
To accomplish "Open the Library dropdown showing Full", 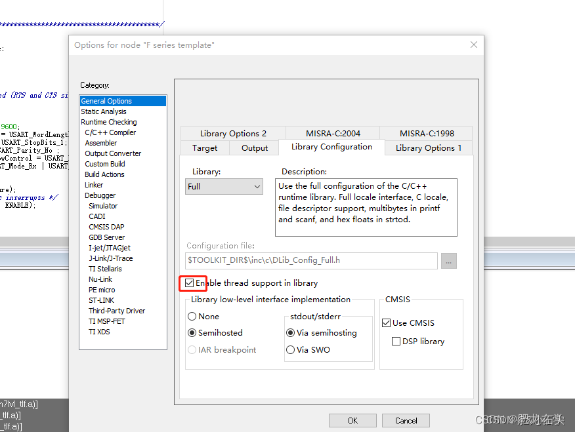I will pos(224,187).
